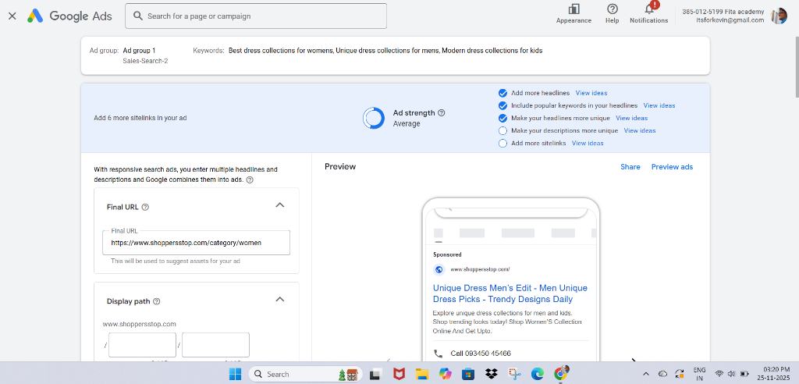Click the search field's magnifier icon
This screenshot has height=384, width=799.
pos(137,16)
